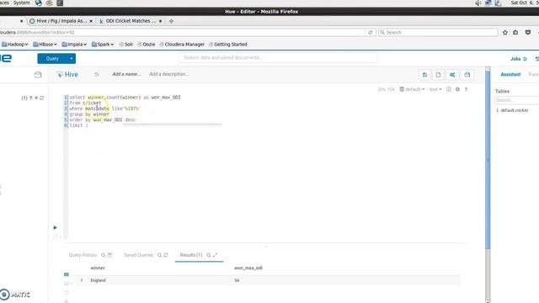
Task: Click the Hive editor icon
Action: click(60, 75)
